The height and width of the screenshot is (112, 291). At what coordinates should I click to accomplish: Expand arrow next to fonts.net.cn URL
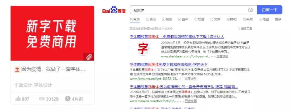coord(180,79)
